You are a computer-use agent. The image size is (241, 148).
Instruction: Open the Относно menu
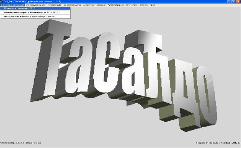point(143,5)
